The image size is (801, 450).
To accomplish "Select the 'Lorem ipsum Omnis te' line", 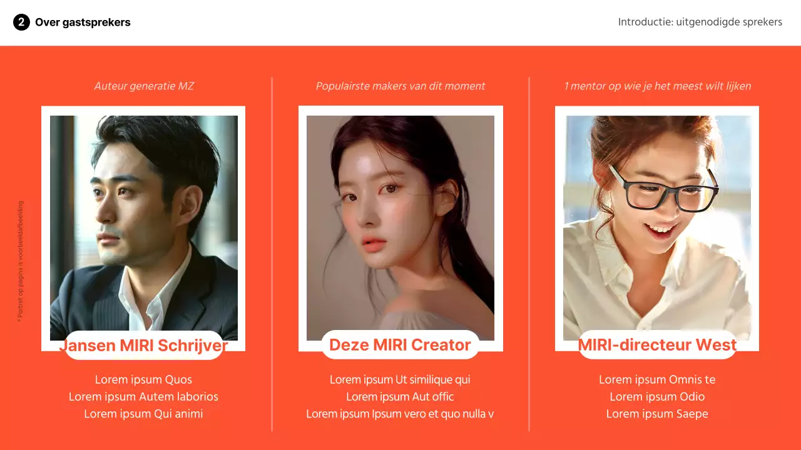I will 657,380.
